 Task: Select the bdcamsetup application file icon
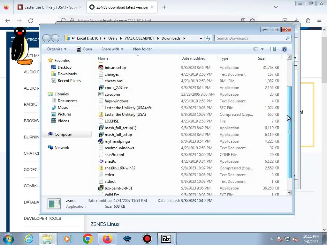[101, 67]
